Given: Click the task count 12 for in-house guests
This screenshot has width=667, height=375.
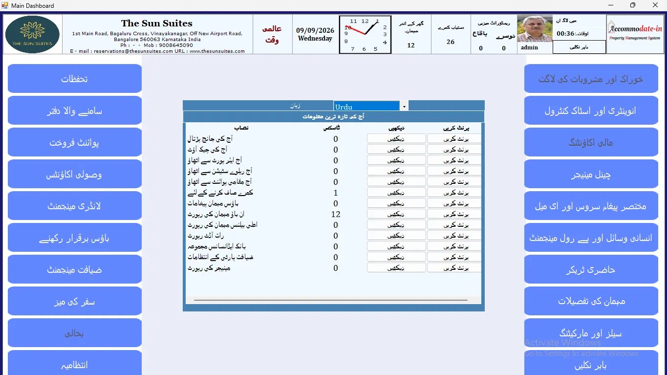Looking at the screenshot, I should click(x=336, y=214).
